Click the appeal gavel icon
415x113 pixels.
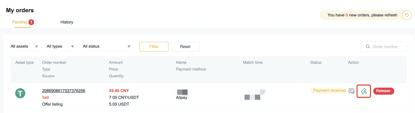point(364,91)
